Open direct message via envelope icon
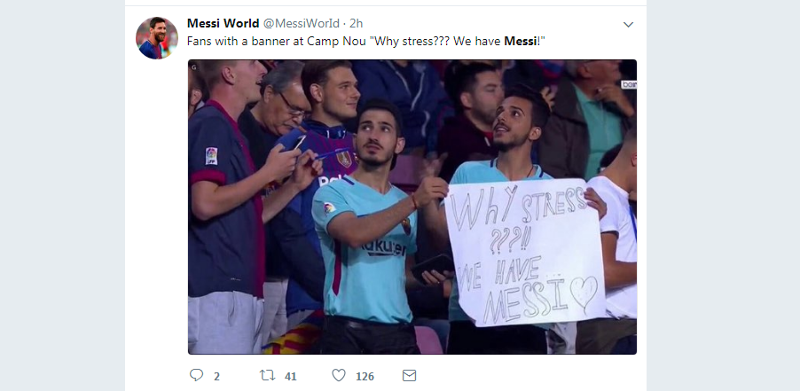The image size is (800, 391). tap(409, 376)
